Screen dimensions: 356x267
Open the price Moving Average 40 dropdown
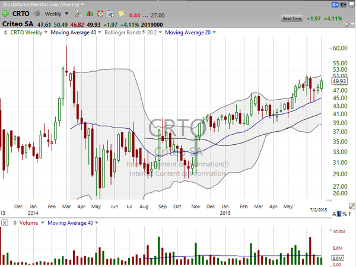point(100,33)
